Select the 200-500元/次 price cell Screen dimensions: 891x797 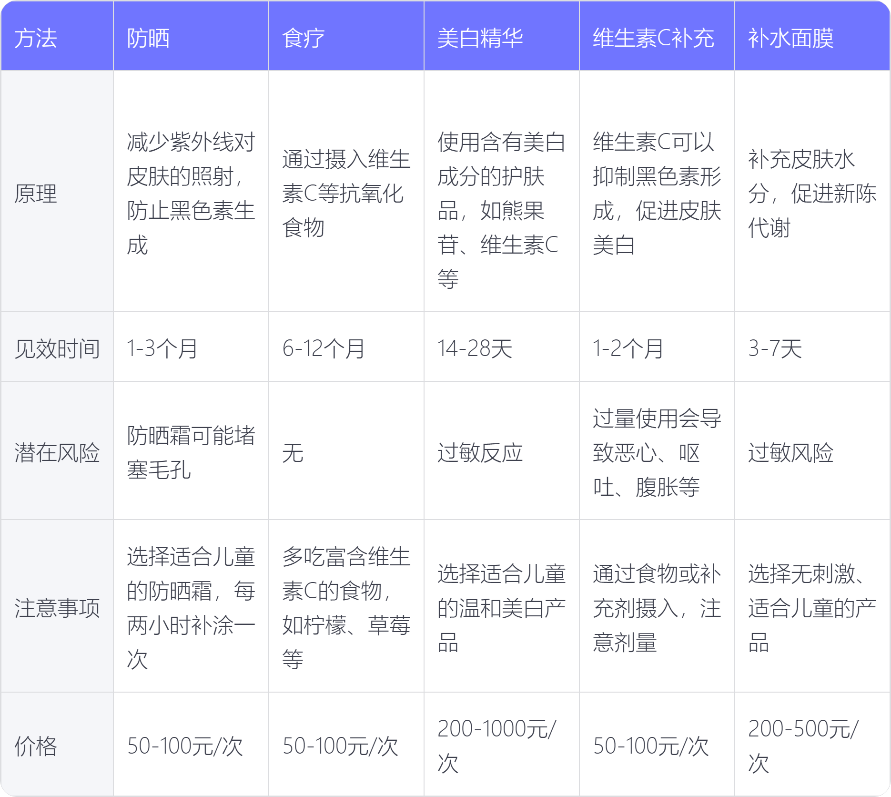click(803, 746)
